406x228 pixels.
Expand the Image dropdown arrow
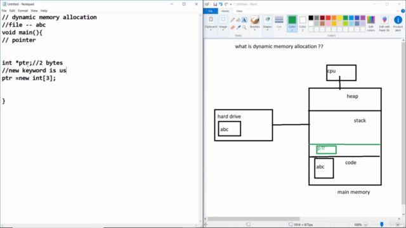(x=223, y=30)
